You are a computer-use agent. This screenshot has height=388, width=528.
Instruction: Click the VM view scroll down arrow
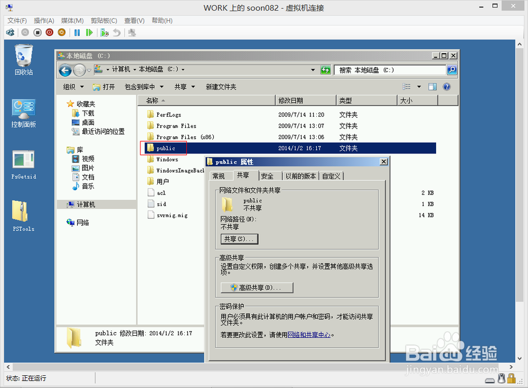click(x=520, y=358)
